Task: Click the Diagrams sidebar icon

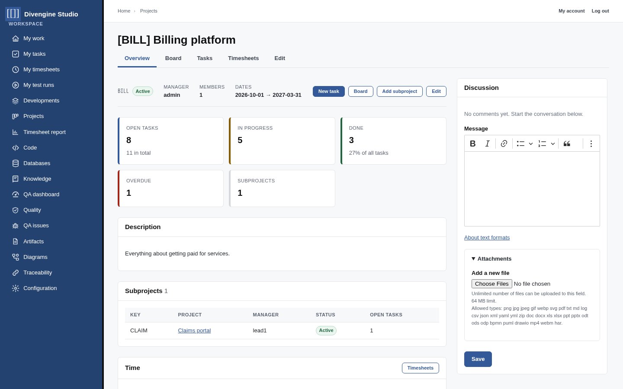Action: pos(16,257)
